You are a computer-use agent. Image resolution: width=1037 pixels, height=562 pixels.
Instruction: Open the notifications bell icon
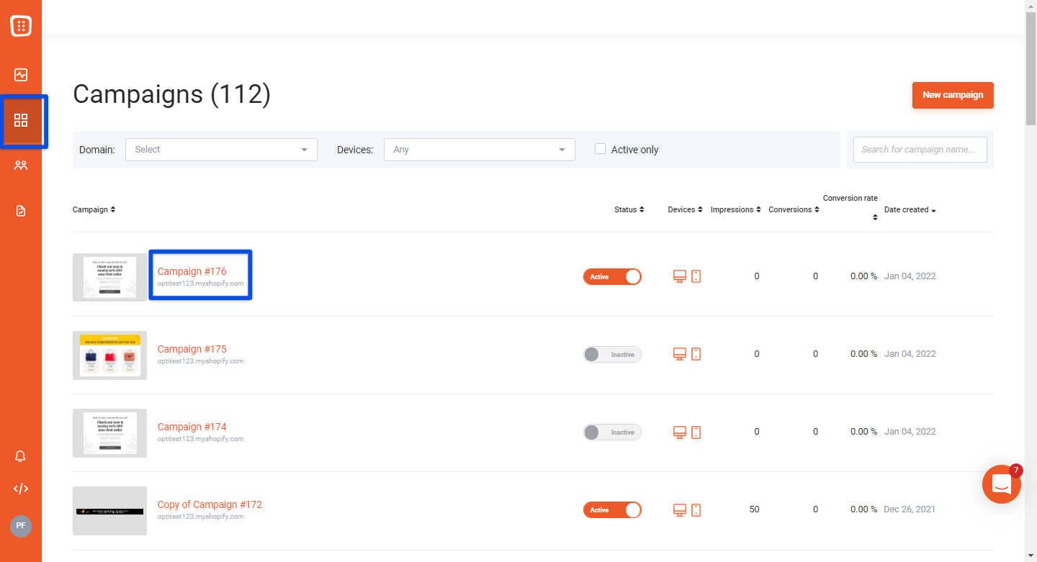pos(21,456)
